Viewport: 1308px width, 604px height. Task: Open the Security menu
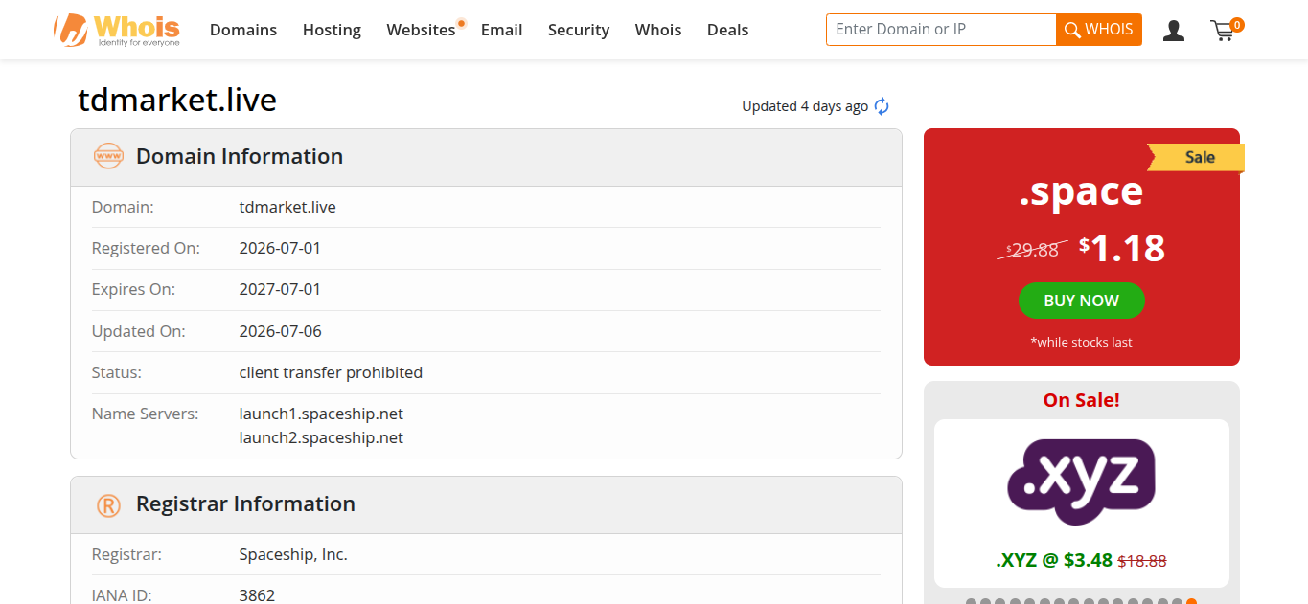[579, 30]
